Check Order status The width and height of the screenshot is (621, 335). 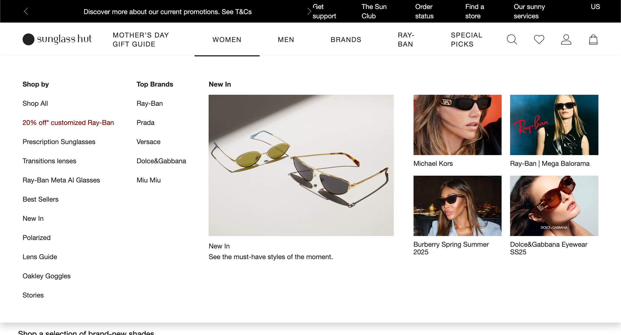pos(424,11)
